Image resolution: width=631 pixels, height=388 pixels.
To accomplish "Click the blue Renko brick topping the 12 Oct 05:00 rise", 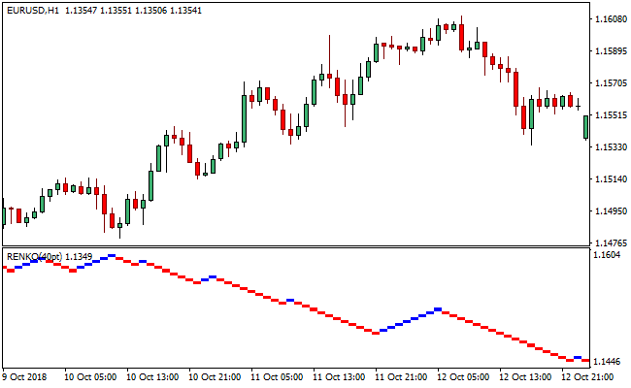I will pyautogui.click(x=438, y=309).
